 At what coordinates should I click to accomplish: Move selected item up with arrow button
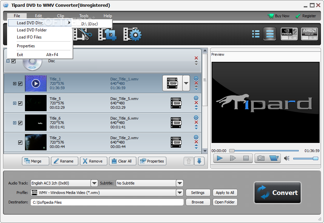(189, 161)
